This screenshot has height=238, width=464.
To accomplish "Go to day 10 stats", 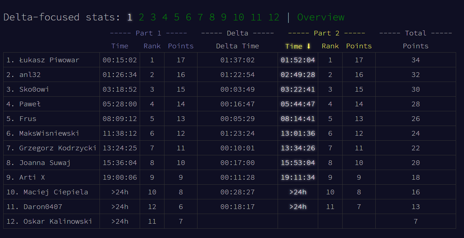I will point(238,17).
